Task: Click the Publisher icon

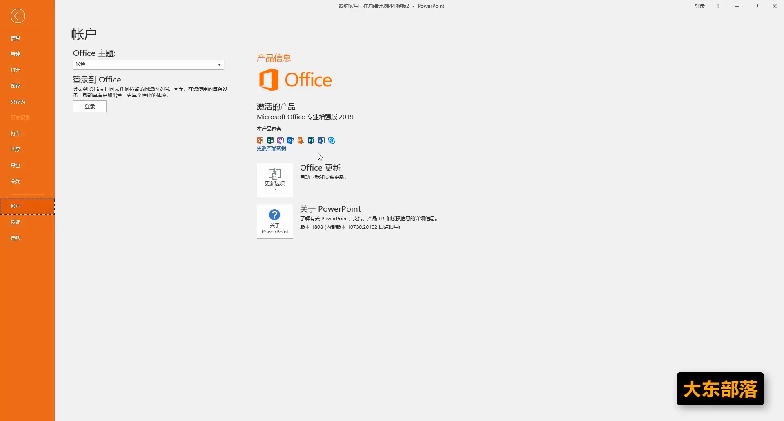Action: point(311,140)
